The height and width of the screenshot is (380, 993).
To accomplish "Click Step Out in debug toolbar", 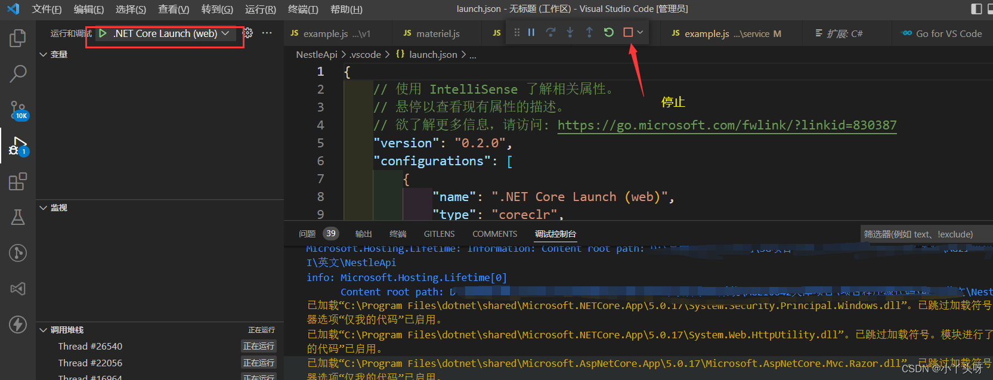I will [589, 33].
